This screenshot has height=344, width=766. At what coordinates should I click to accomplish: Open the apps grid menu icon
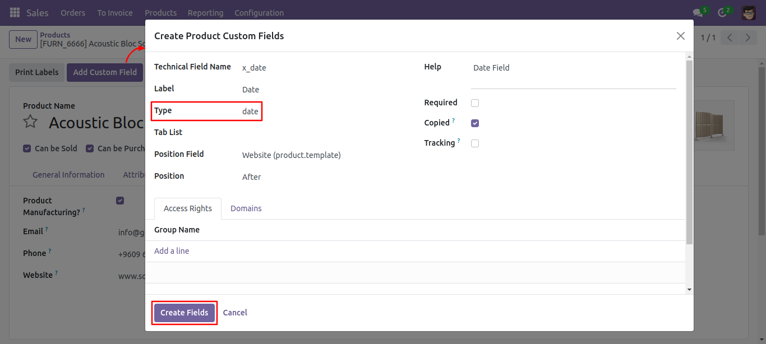15,12
